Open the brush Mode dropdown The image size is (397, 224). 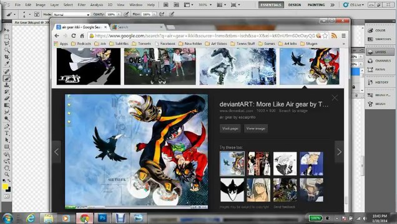click(71, 15)
